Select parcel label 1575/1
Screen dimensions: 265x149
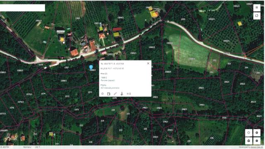tap(29, 94)
